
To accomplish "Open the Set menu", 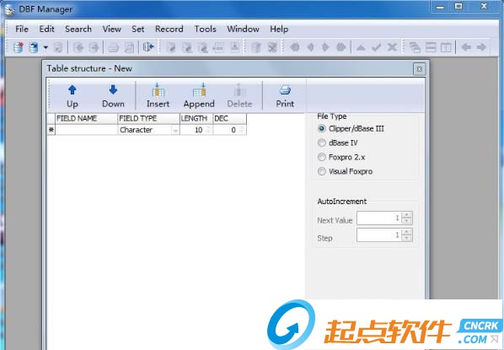I will pyautogui.click(x=138, y=29).
